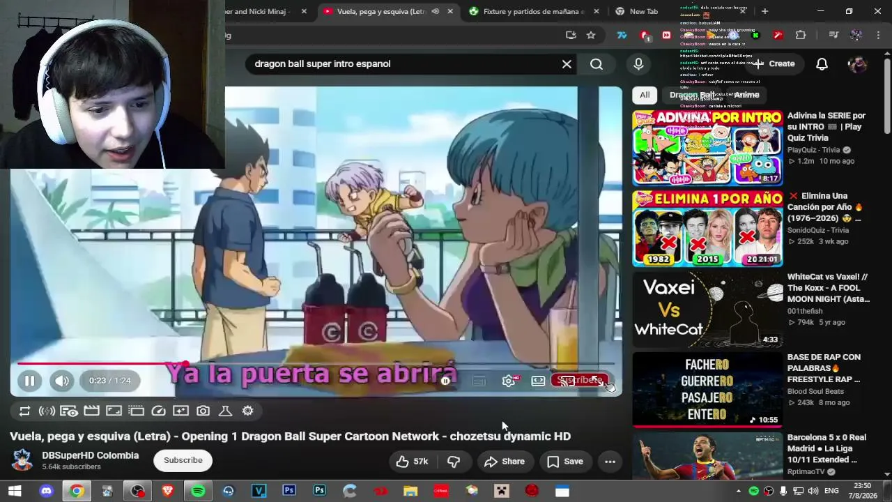Open Brave browser from the taskbar
The height and width of the screenshot is (502, 892).
pyautogui.click(x=167, y=491)
